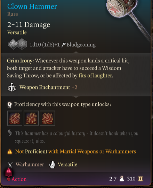Screen dimensions: 153x188
Task: Click the Versatile property under the damage
Action: pyautogui.click(x=17, y=32)
